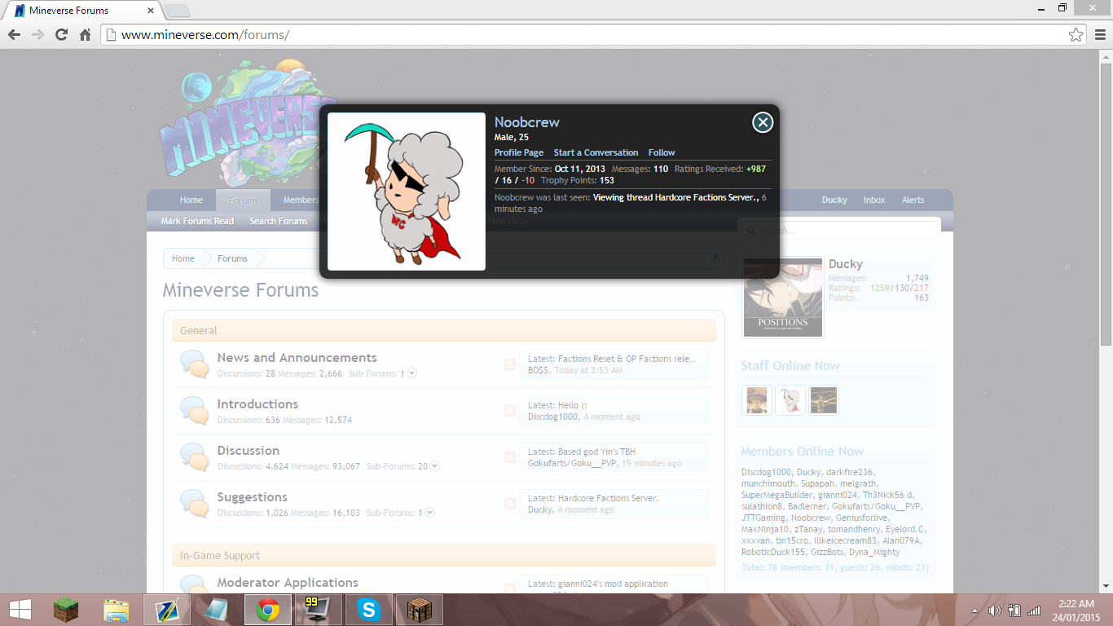Go back with browser back arrow
This screenshot has height=626, width=1113.
14,34
